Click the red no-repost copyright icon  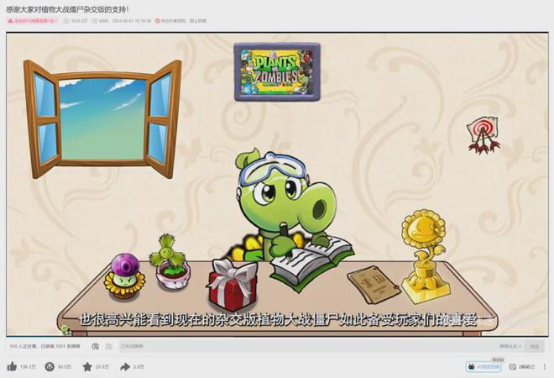click(x=158, y=21)
